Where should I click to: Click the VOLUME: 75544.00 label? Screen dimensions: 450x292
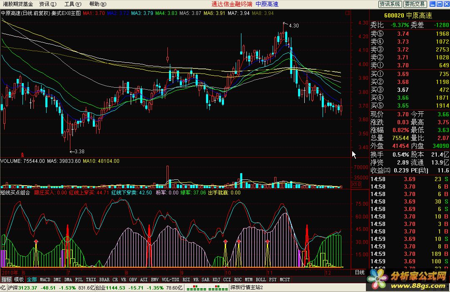click(22, 161)
